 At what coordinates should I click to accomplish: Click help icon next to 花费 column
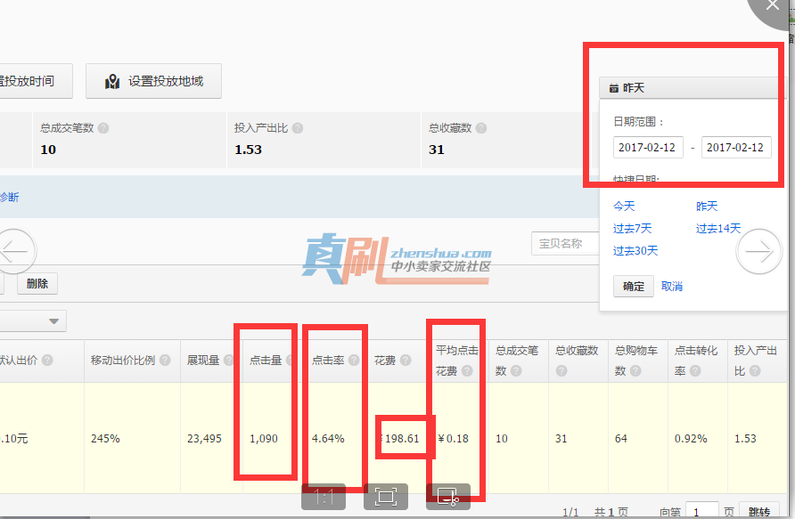click(x=406, y=360)
